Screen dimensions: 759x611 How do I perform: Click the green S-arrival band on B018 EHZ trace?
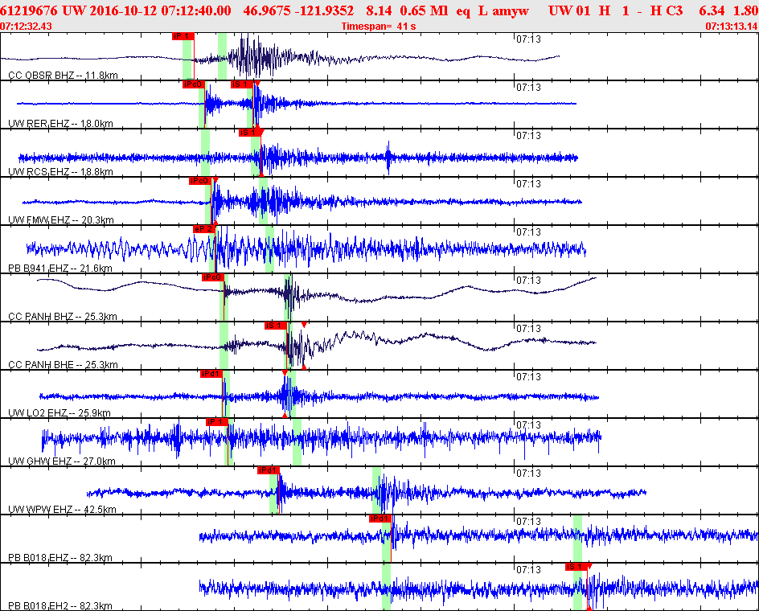tap(577, 539)
